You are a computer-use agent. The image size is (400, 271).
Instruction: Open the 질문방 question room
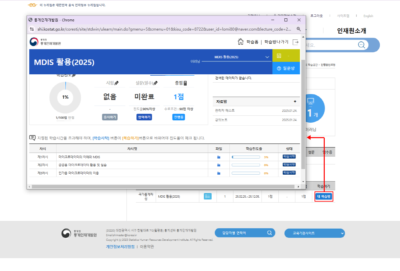[286, 68]
